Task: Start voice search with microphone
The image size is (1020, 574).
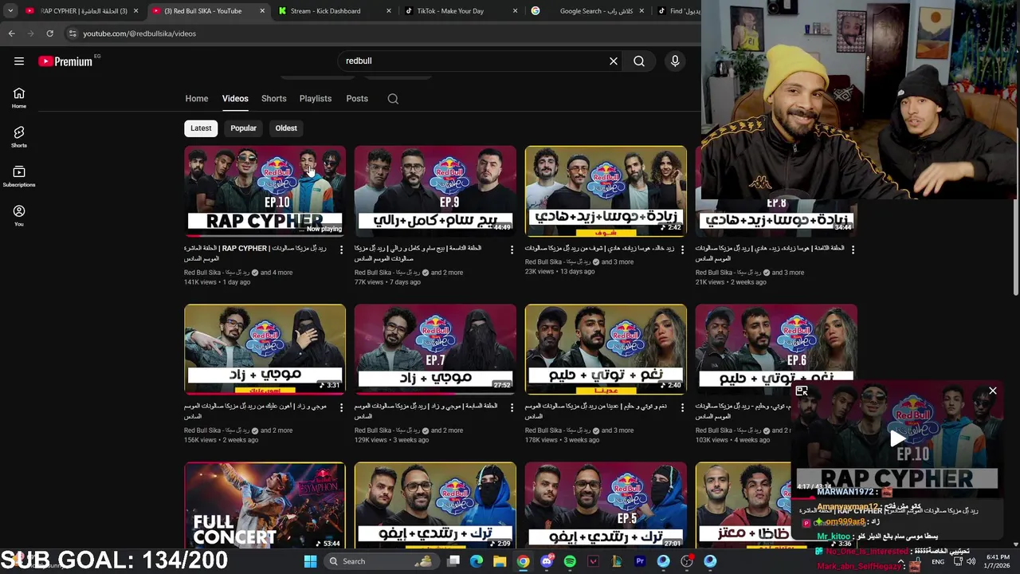Action: [x=675, y=61]
